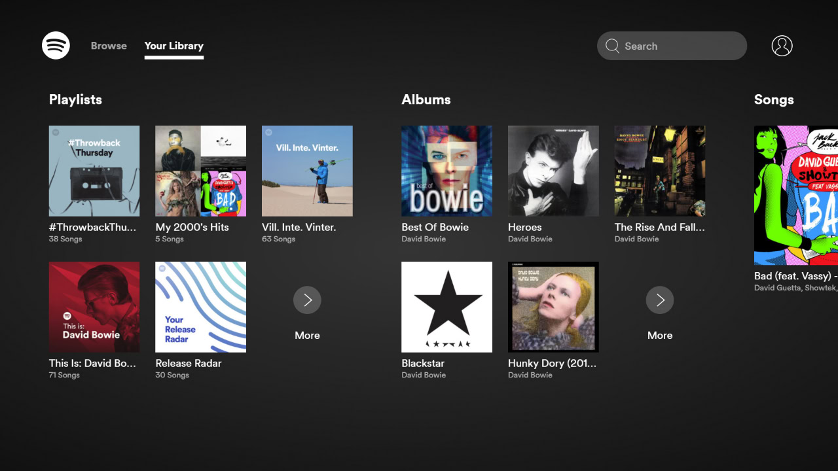This screenshot has width=838, height=471.
Task: Open The Rise And Fall album cover
Action: [x=660, y=171]
